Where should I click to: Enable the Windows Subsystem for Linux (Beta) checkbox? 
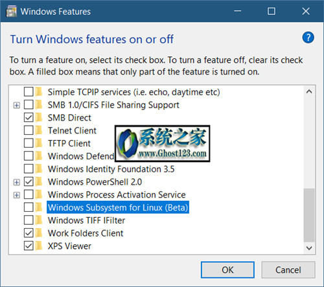pyautogui.click(x=29, y=207)
